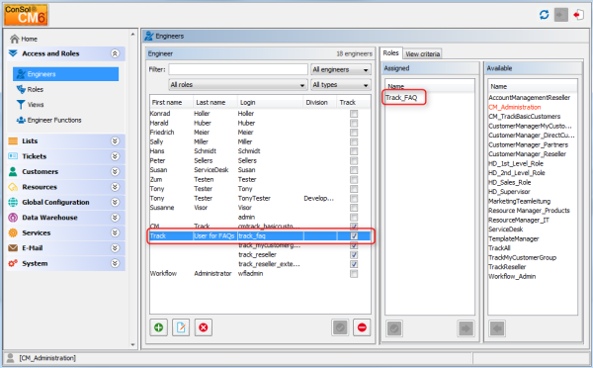This screenshot has width=593, height=368.
Task: Switch to the Roles tab
Action: pyautogui.click(x=391, y=53)
